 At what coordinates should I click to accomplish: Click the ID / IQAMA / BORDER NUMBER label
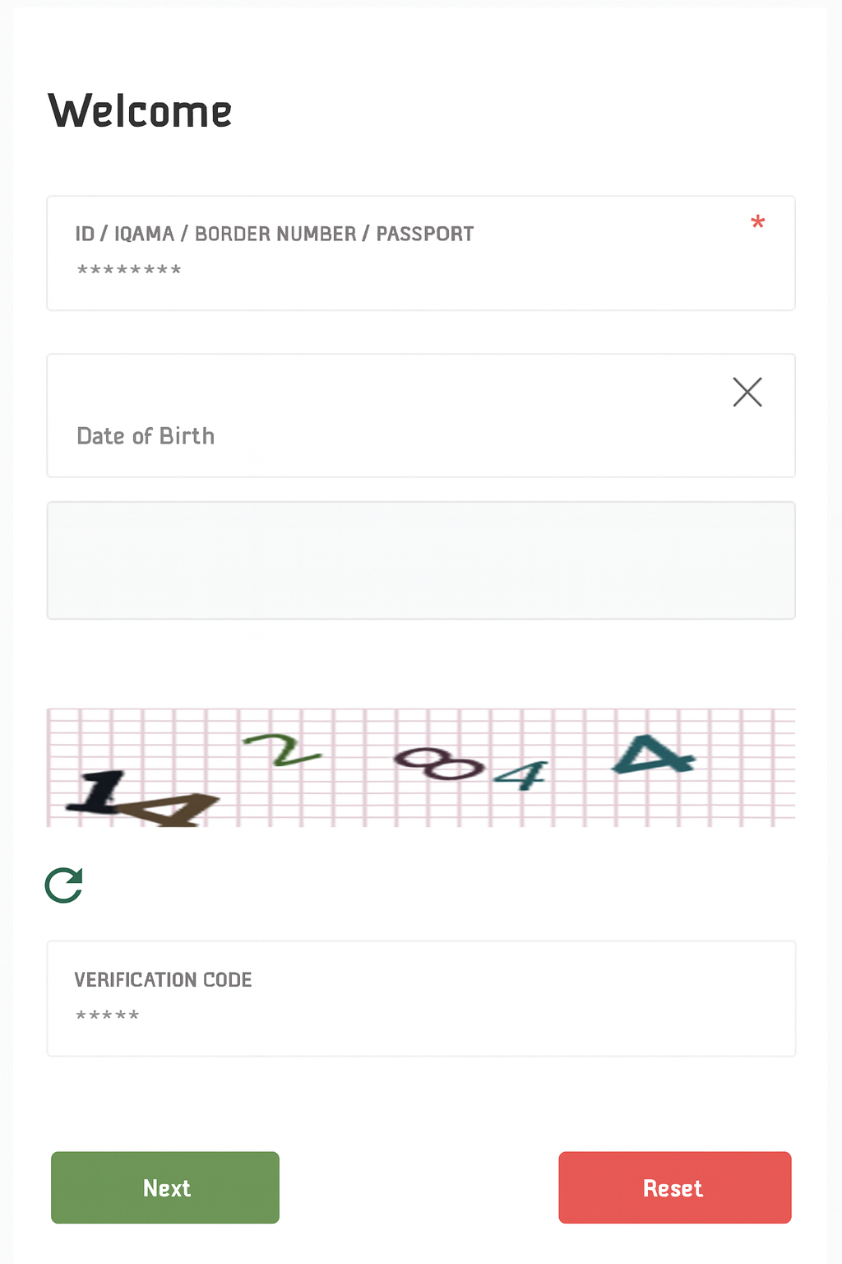(x=274, y=233)
